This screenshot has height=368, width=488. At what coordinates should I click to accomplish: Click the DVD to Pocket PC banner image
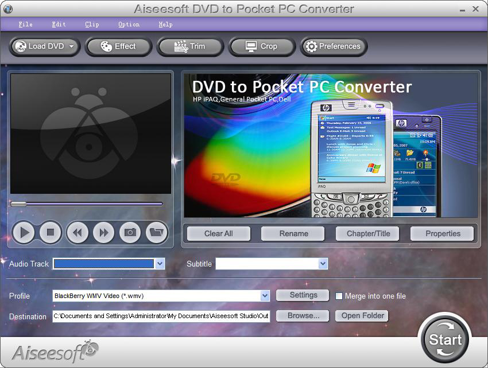click(331, 146)
